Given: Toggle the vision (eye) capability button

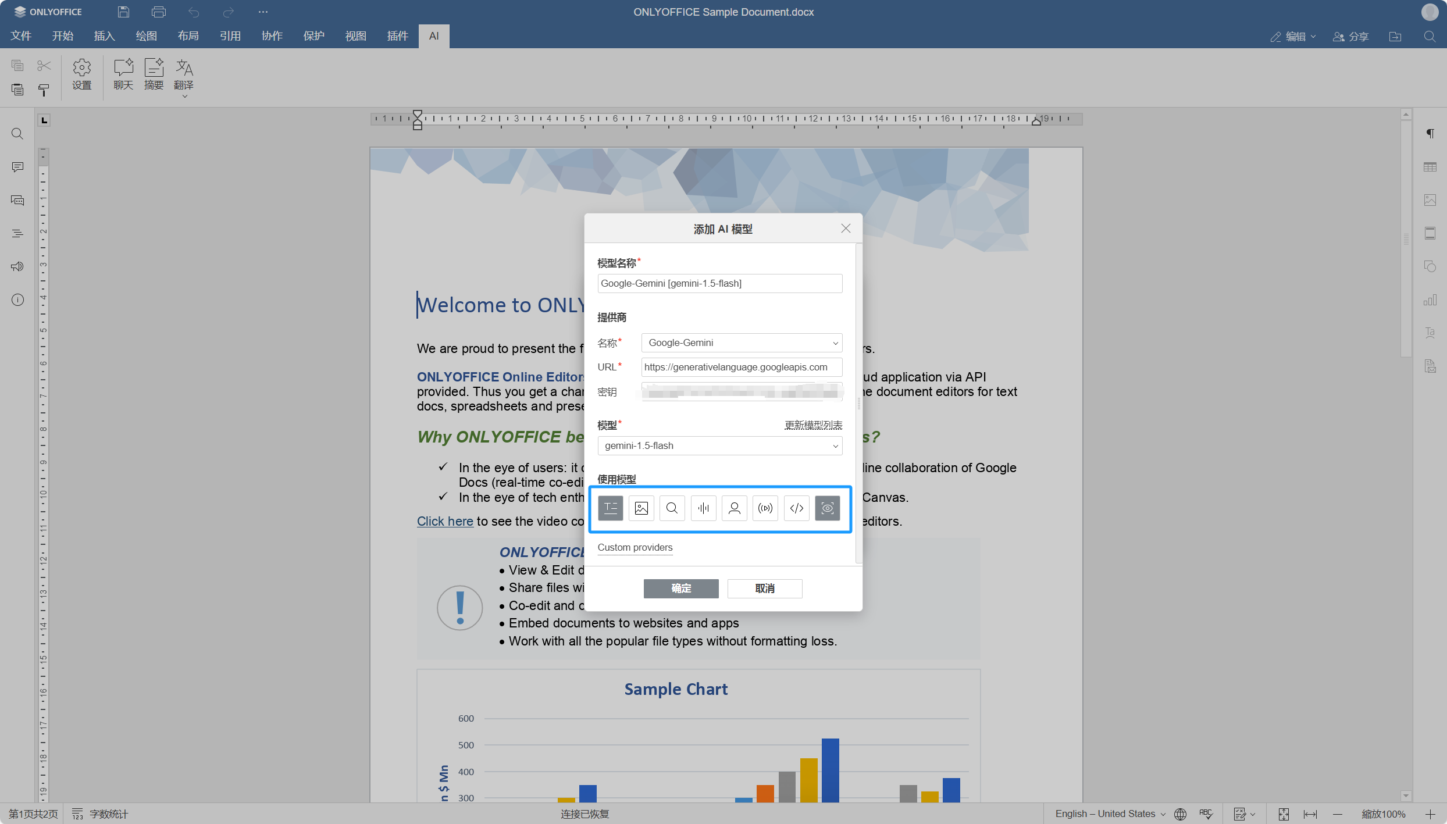Looking at the screenshot, I should point(827,508).
